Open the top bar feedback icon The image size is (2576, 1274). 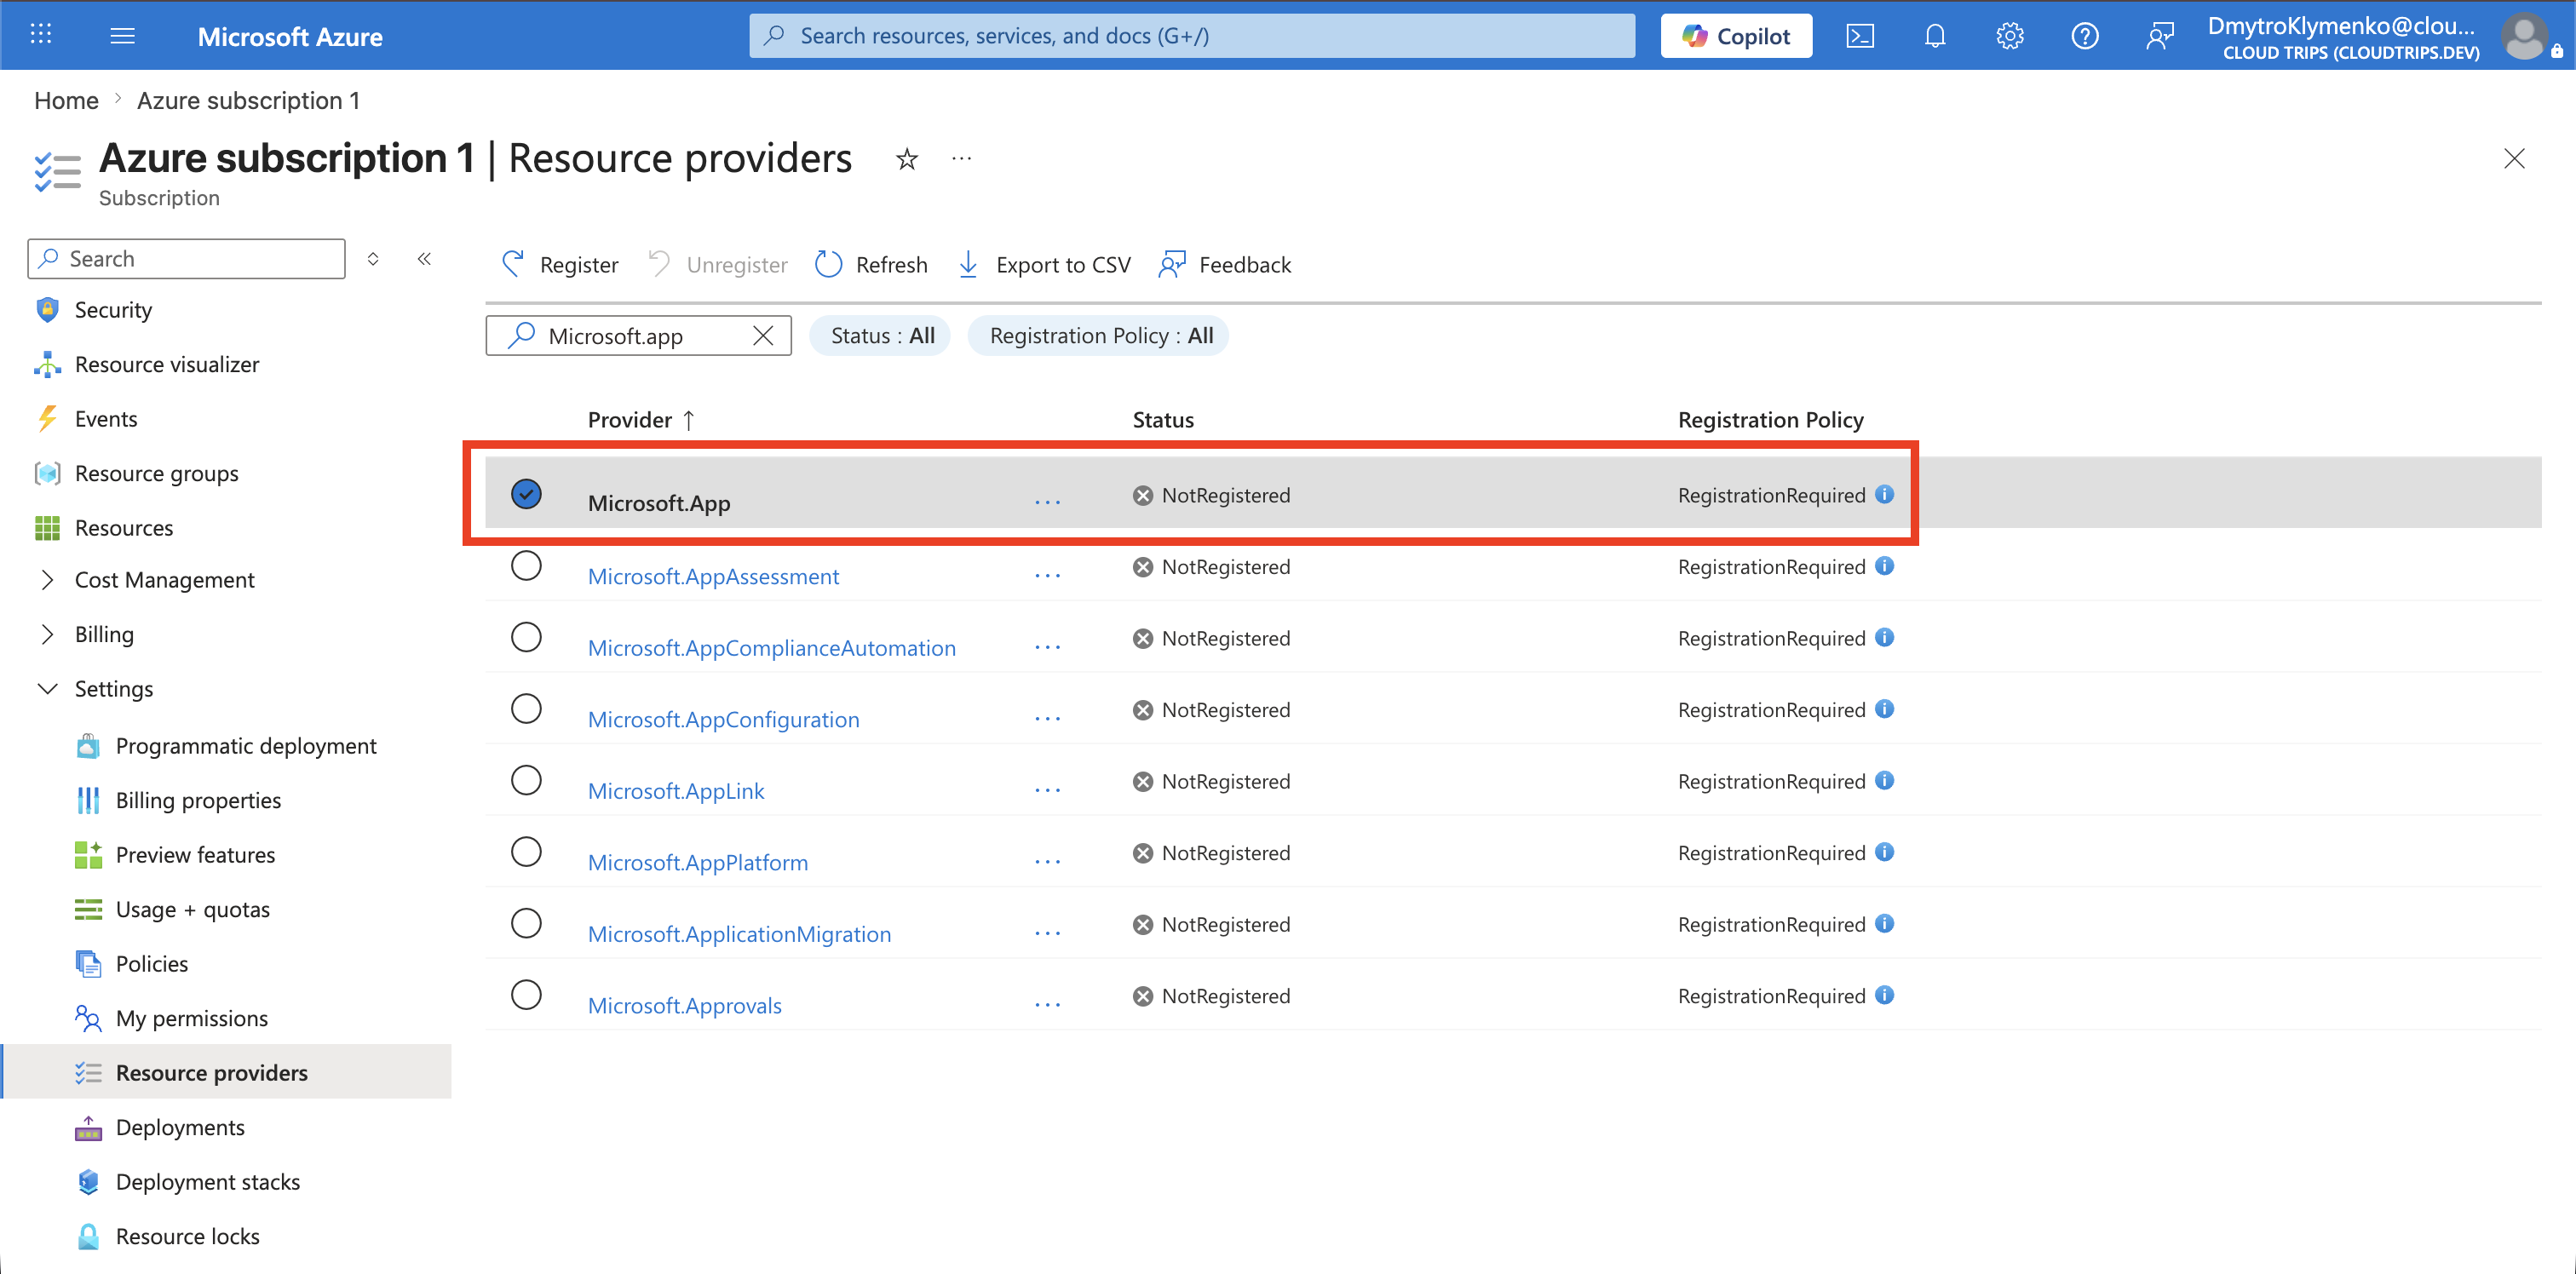(2160, 36)
